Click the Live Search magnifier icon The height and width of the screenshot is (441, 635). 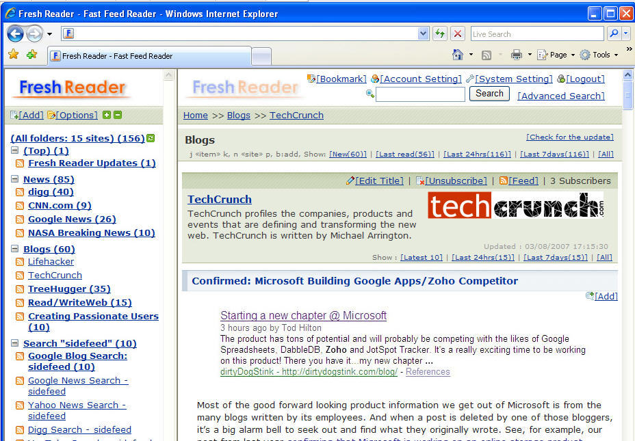pyautogui.click(x=614, y=33)
